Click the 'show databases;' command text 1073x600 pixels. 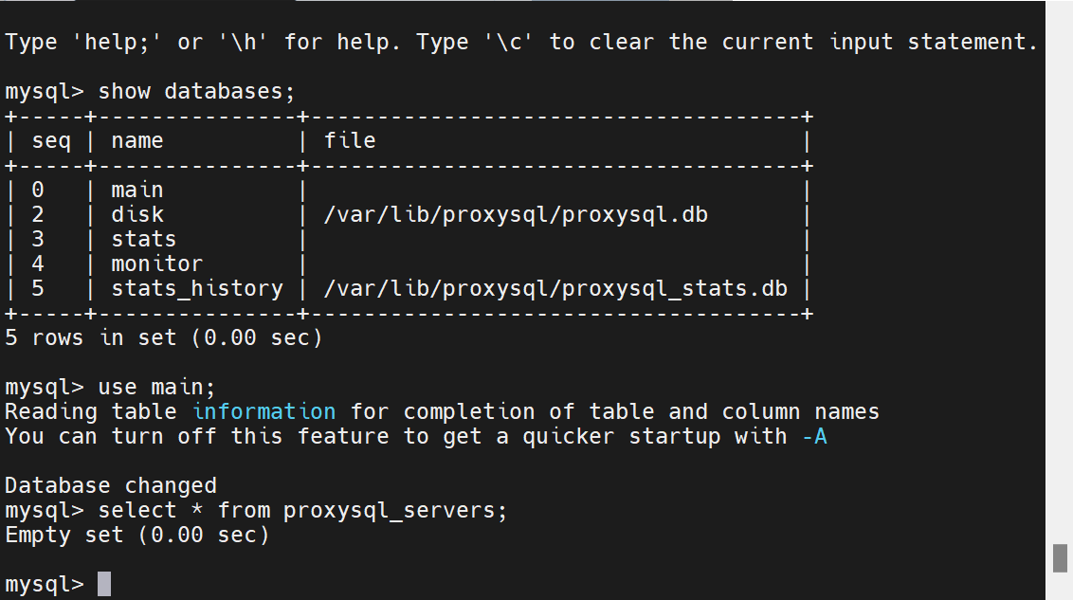[196, 92]
